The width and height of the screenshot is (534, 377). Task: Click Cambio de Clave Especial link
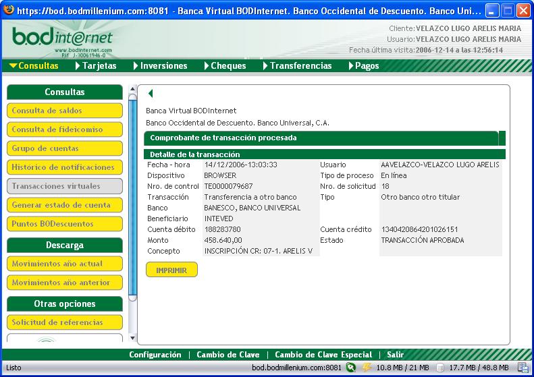[x=323, y=355]
